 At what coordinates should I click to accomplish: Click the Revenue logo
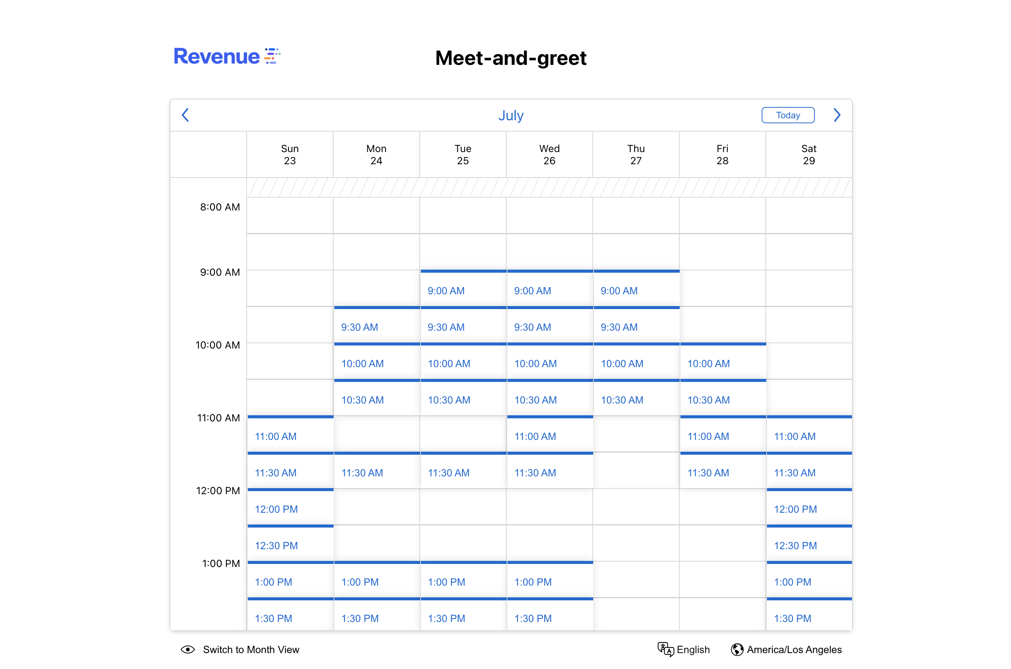pyautogui.click(x=226, y=56)
